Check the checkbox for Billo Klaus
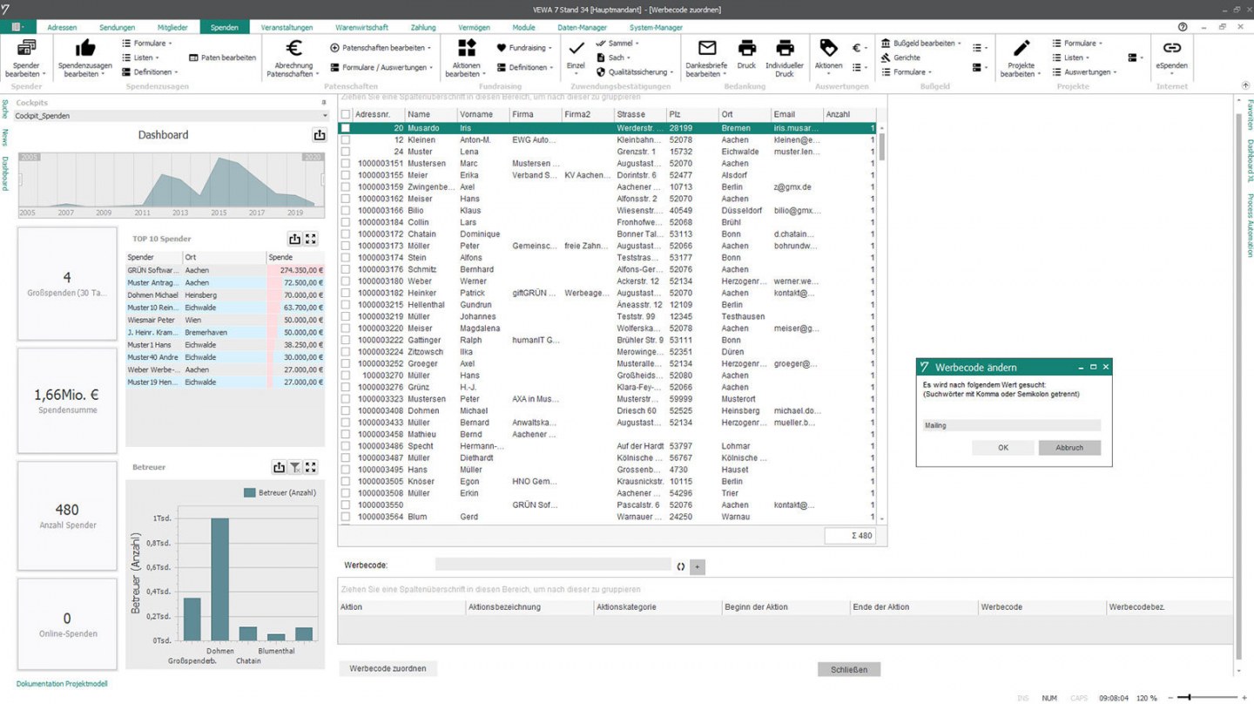Screen dimensions: 1254x704 tap(346, 210)
